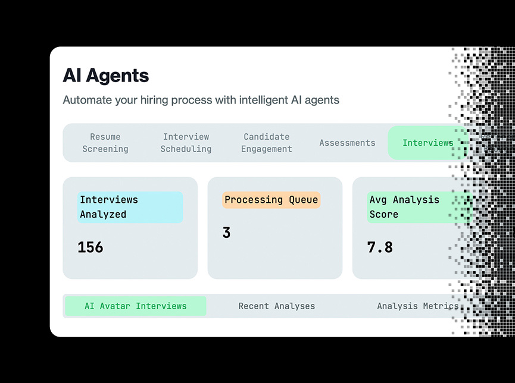Select the Candidate Engagement tab
Screen dimensions: 515x383
pyautogui.click(x=266, y=143)
